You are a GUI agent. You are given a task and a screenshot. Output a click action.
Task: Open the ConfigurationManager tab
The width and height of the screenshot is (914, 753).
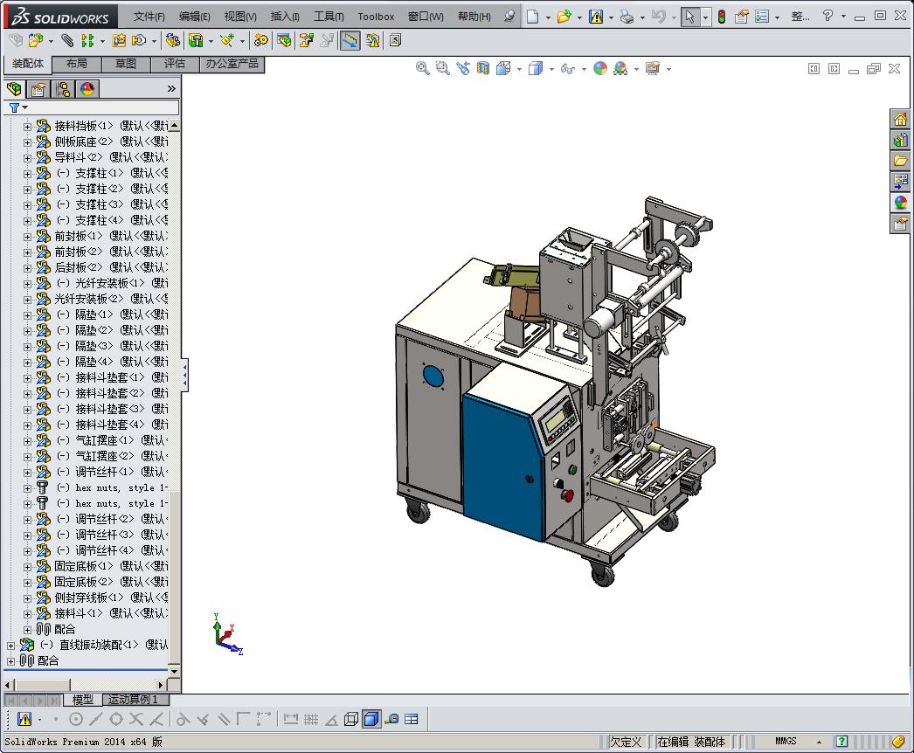point(63,88)
